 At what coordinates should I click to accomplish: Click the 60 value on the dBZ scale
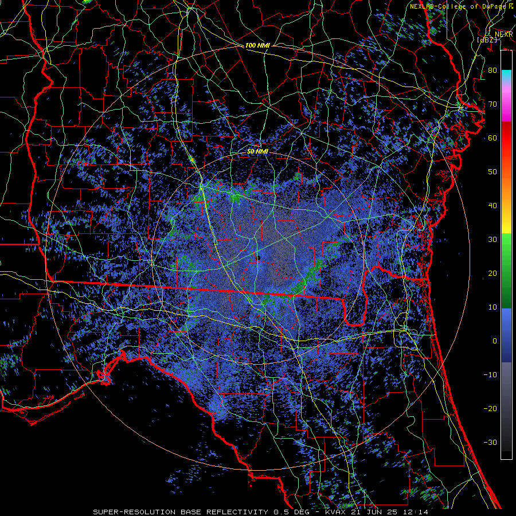(x=492, y=138)
